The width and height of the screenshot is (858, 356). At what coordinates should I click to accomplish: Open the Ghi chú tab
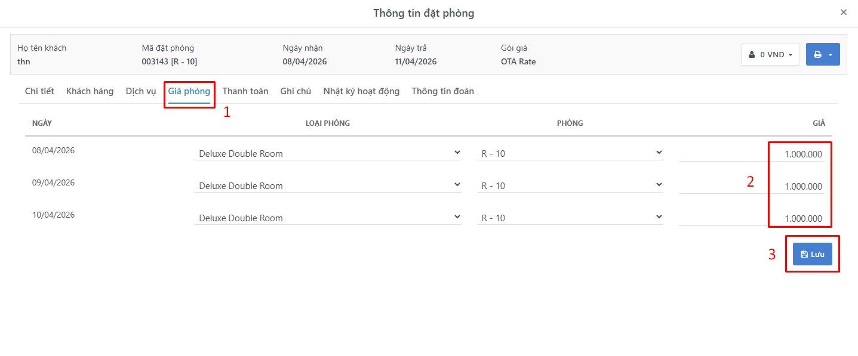(296, 91)
